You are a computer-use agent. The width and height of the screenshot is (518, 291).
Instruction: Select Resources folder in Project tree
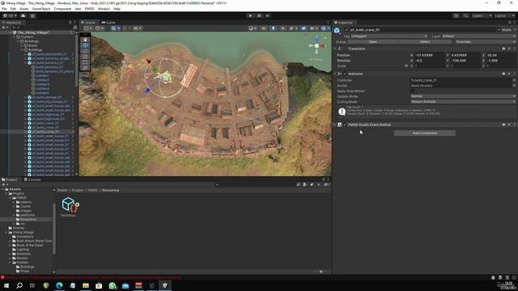coord(28,219)
